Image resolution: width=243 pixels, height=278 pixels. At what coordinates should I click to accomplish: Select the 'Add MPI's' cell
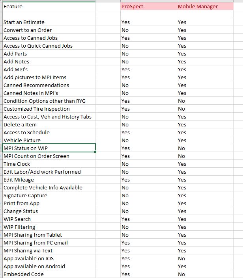click(x=49, y=69)
